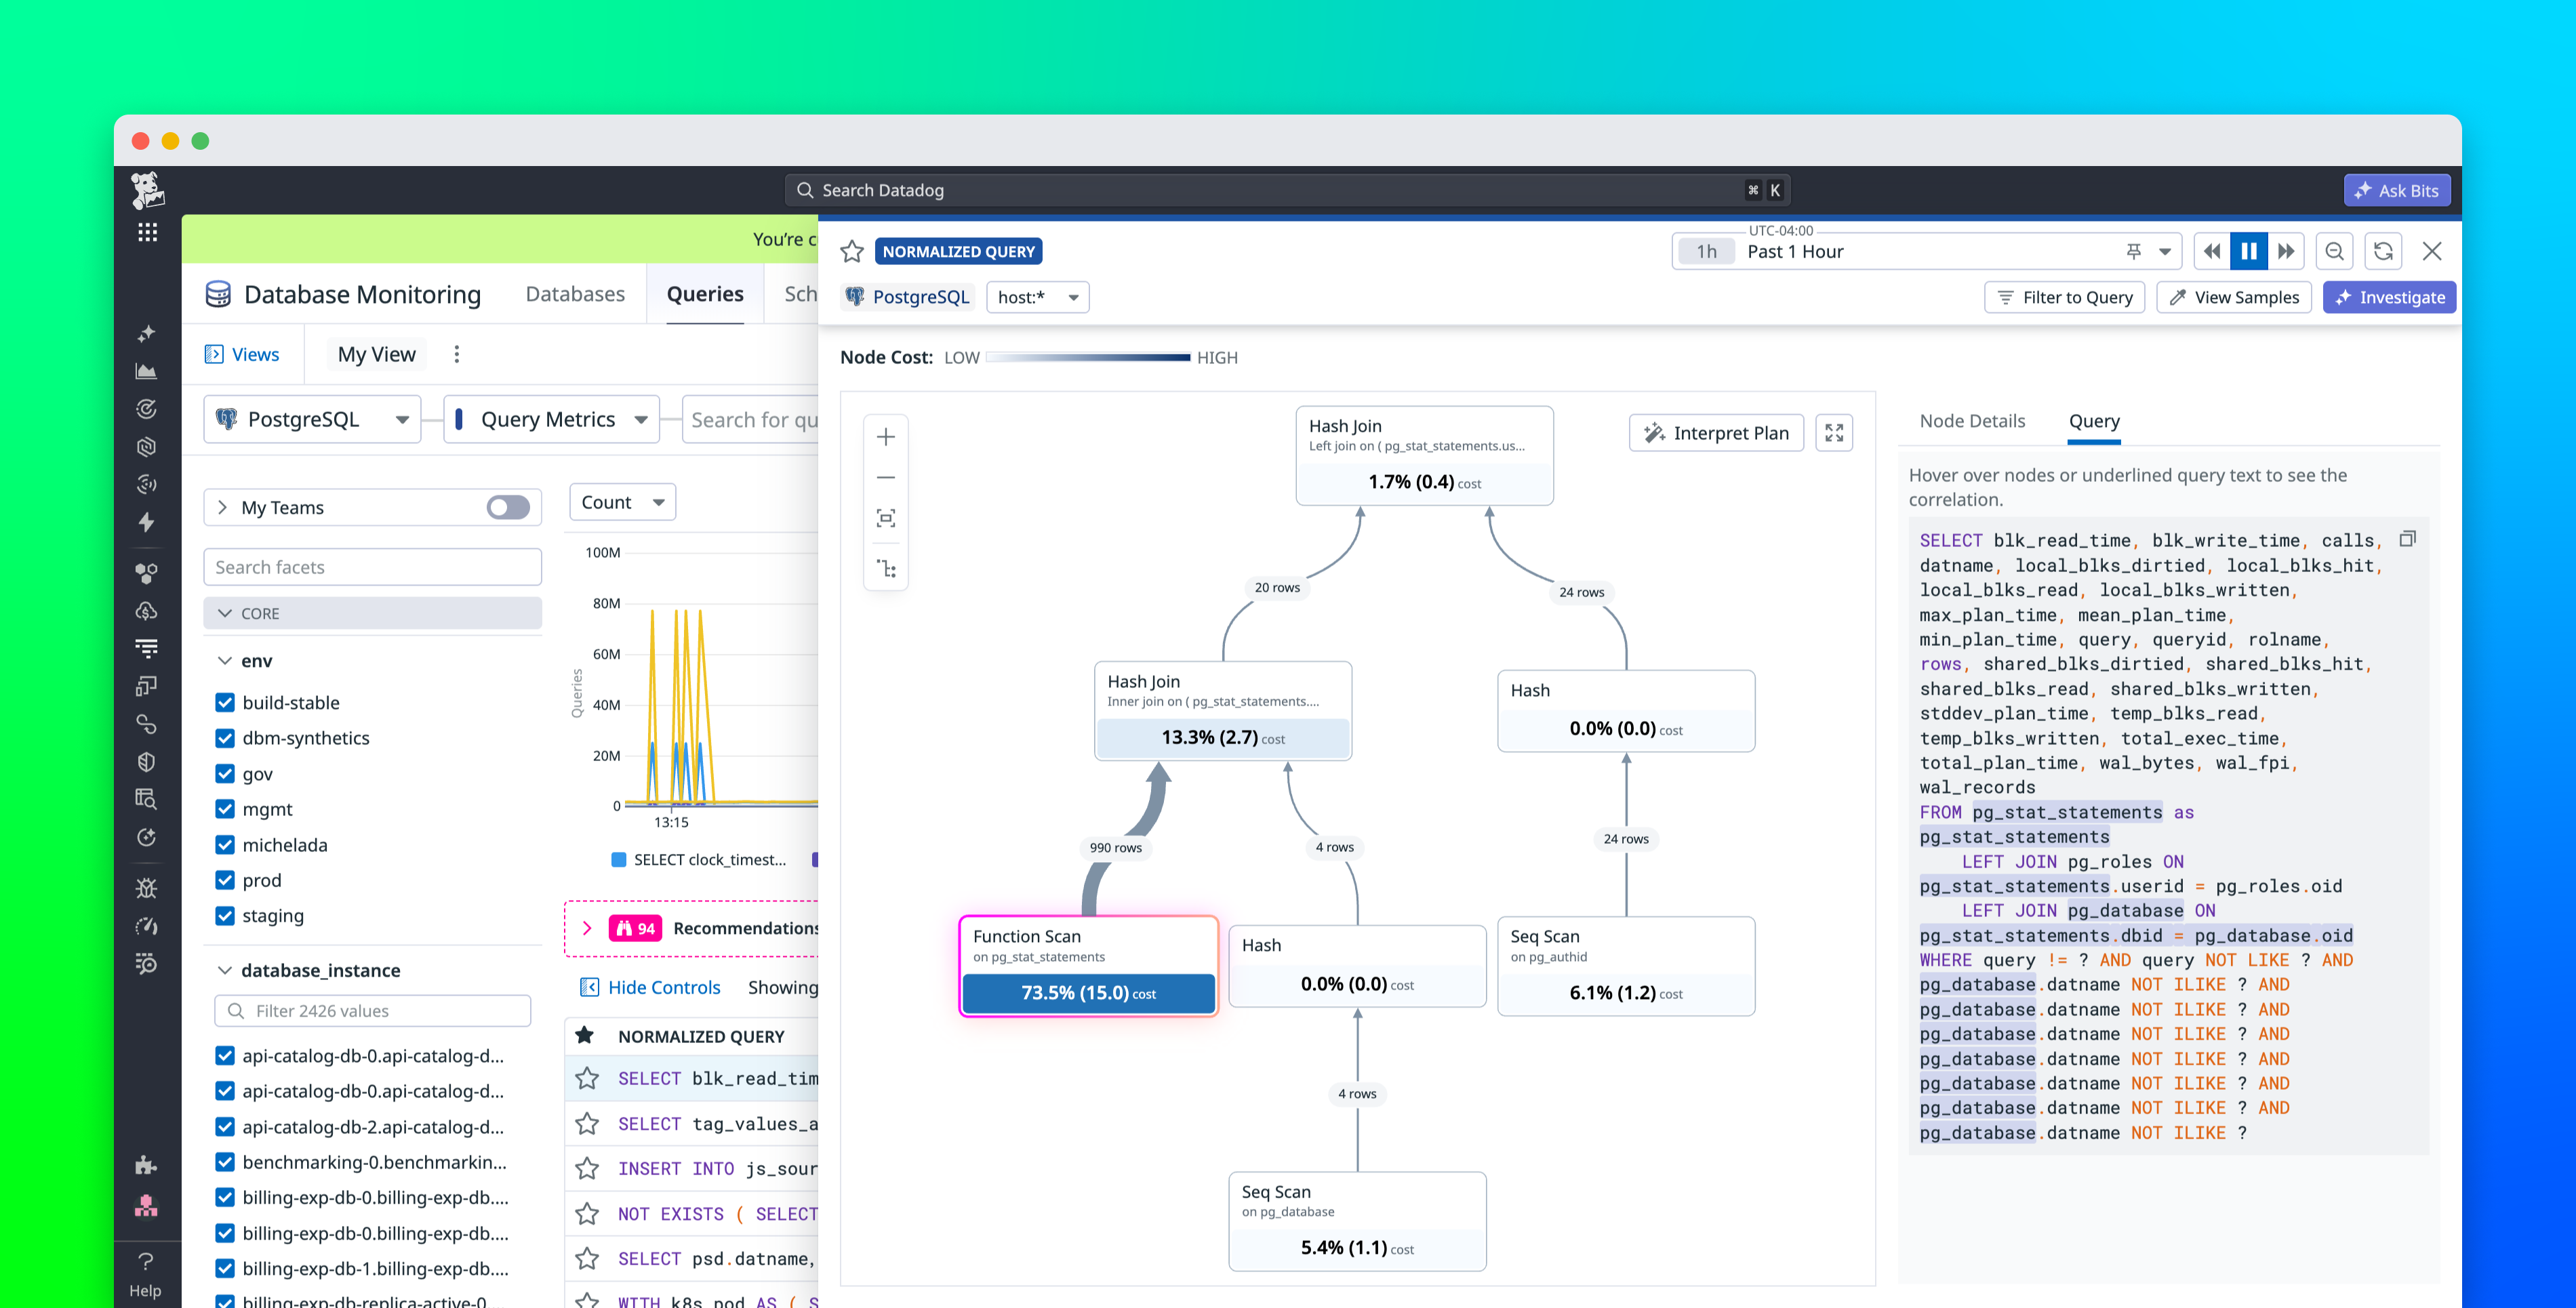2576x1308 pixels.
Task: Uncheck benchmarking-0 database instance checkbox
Action: 225,1162
